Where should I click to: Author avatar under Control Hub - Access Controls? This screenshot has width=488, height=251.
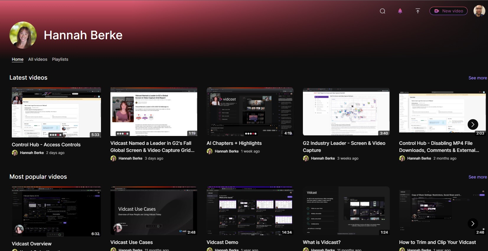pyautogui.click(x=15, y=153)
